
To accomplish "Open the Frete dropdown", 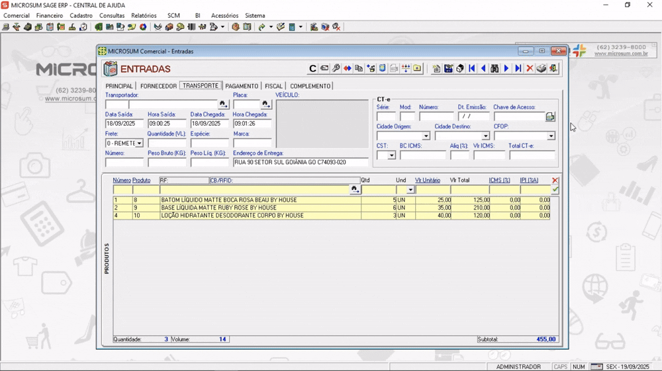I will (139, 144).
